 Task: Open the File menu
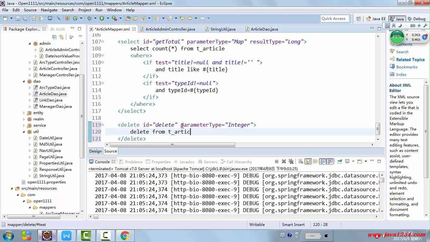pyautogui.click(x=5, y=10)
